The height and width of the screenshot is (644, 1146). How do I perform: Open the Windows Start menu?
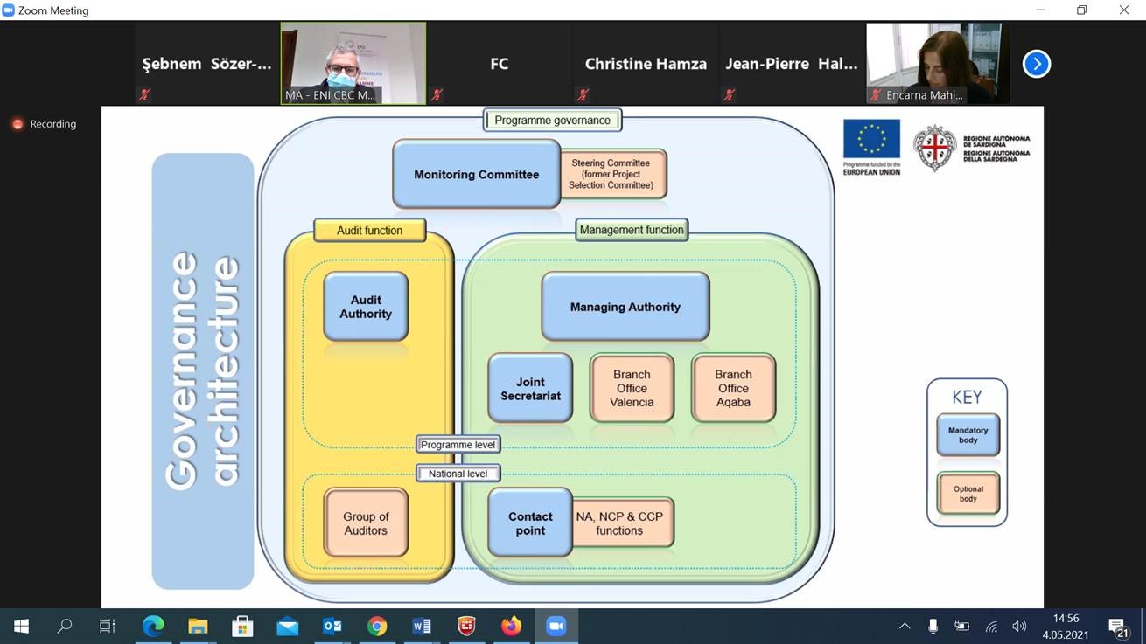click(x=21, y=626)
